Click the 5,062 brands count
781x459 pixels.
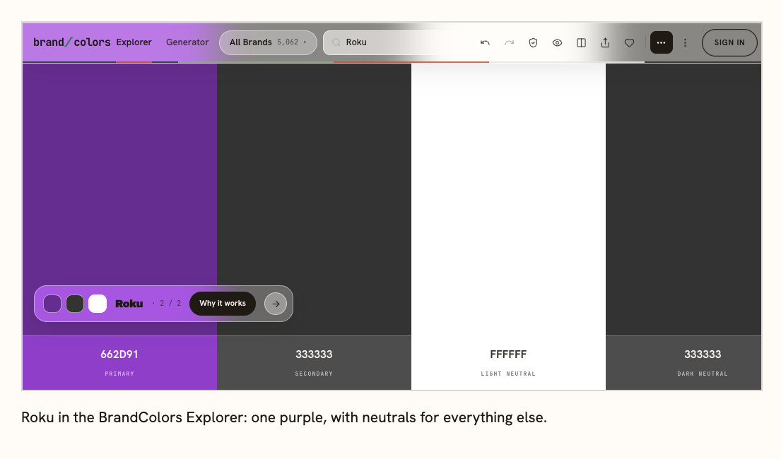pos(288,42)
